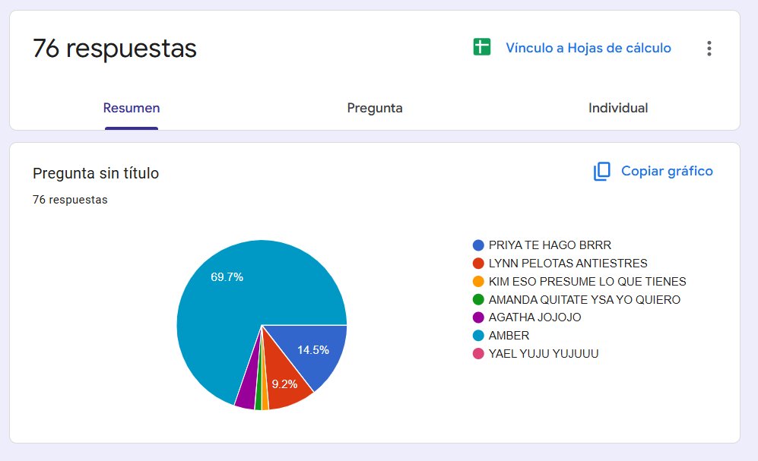Click orange legend dot for KIM
Screen dimensions: 758x461
coord(478,282)
